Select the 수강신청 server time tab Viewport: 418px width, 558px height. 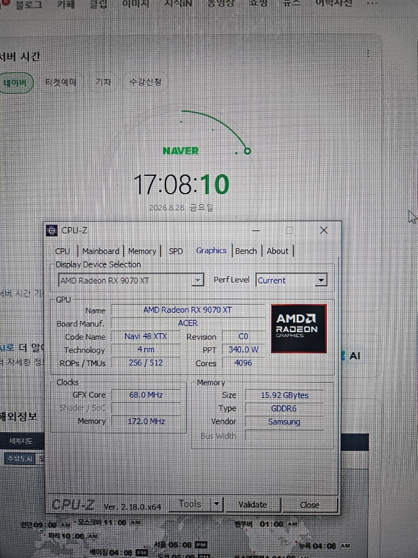coord(145,82)
